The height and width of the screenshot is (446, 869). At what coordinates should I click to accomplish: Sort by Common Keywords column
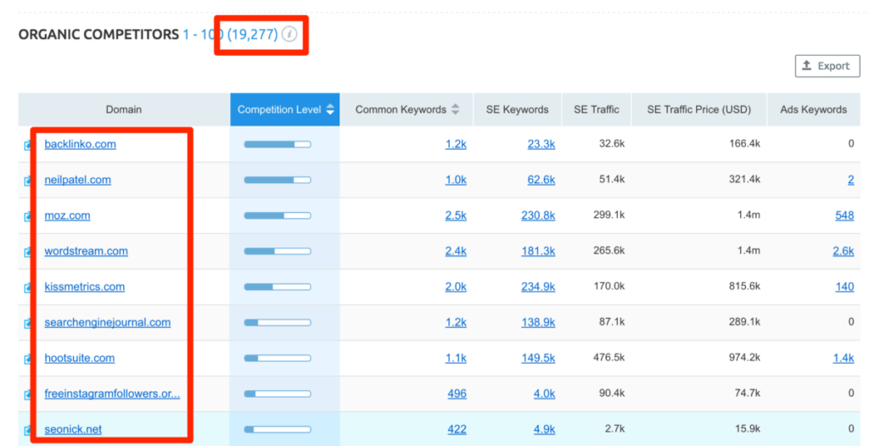pos(406,109)
